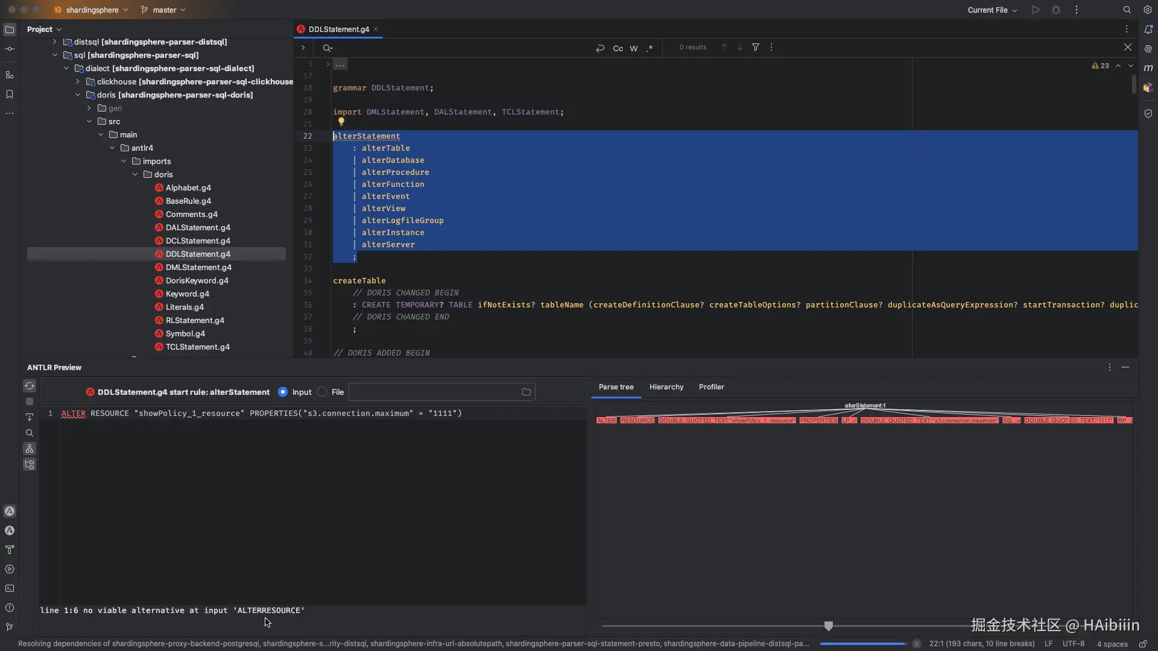The image size is (1158, 651).
Task: Open the Terminal tool window icon
Action: (10, 589)
